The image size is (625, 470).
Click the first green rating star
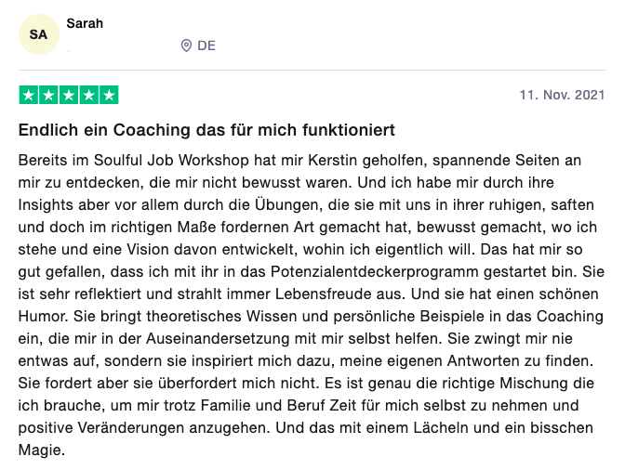coord(28,95)
